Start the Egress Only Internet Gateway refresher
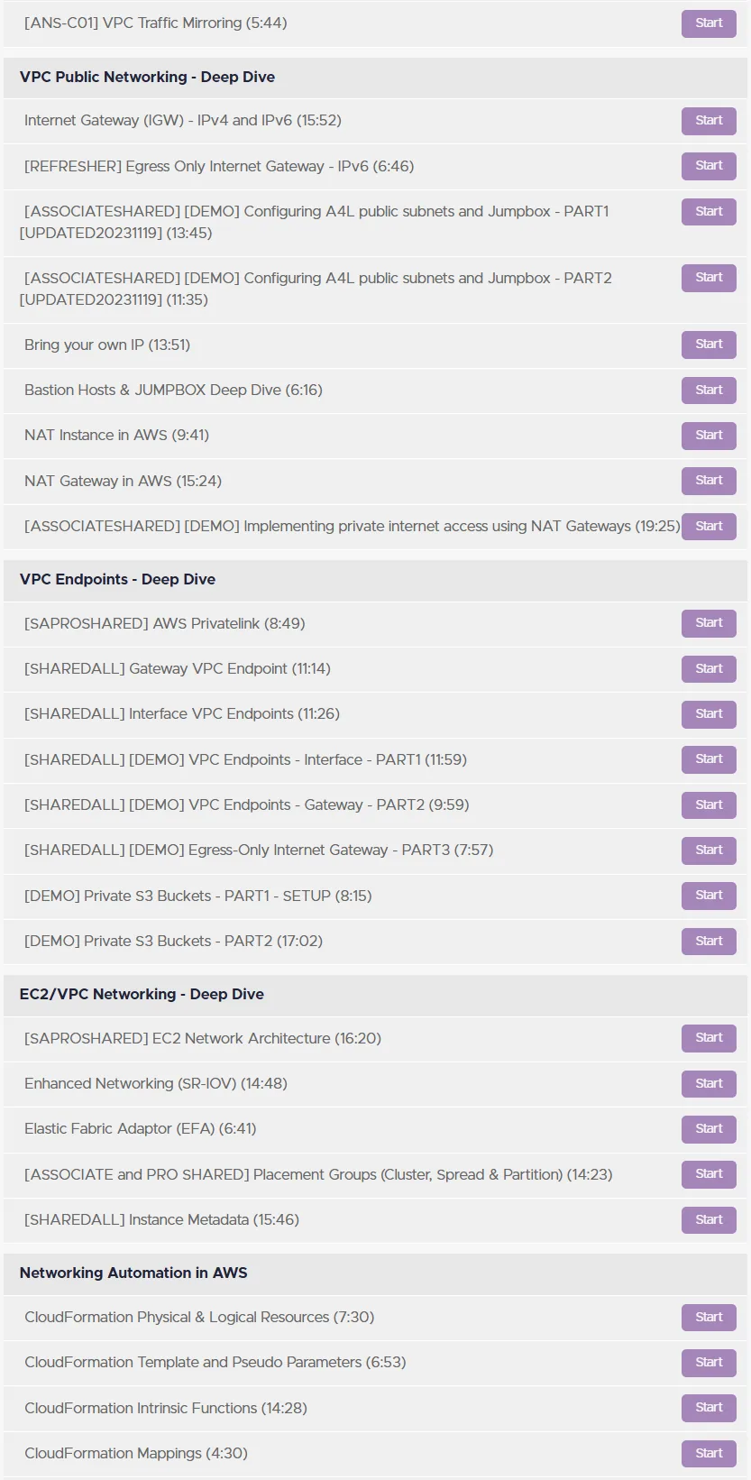The image size is (751, 1480). click(x=709, y=166)
